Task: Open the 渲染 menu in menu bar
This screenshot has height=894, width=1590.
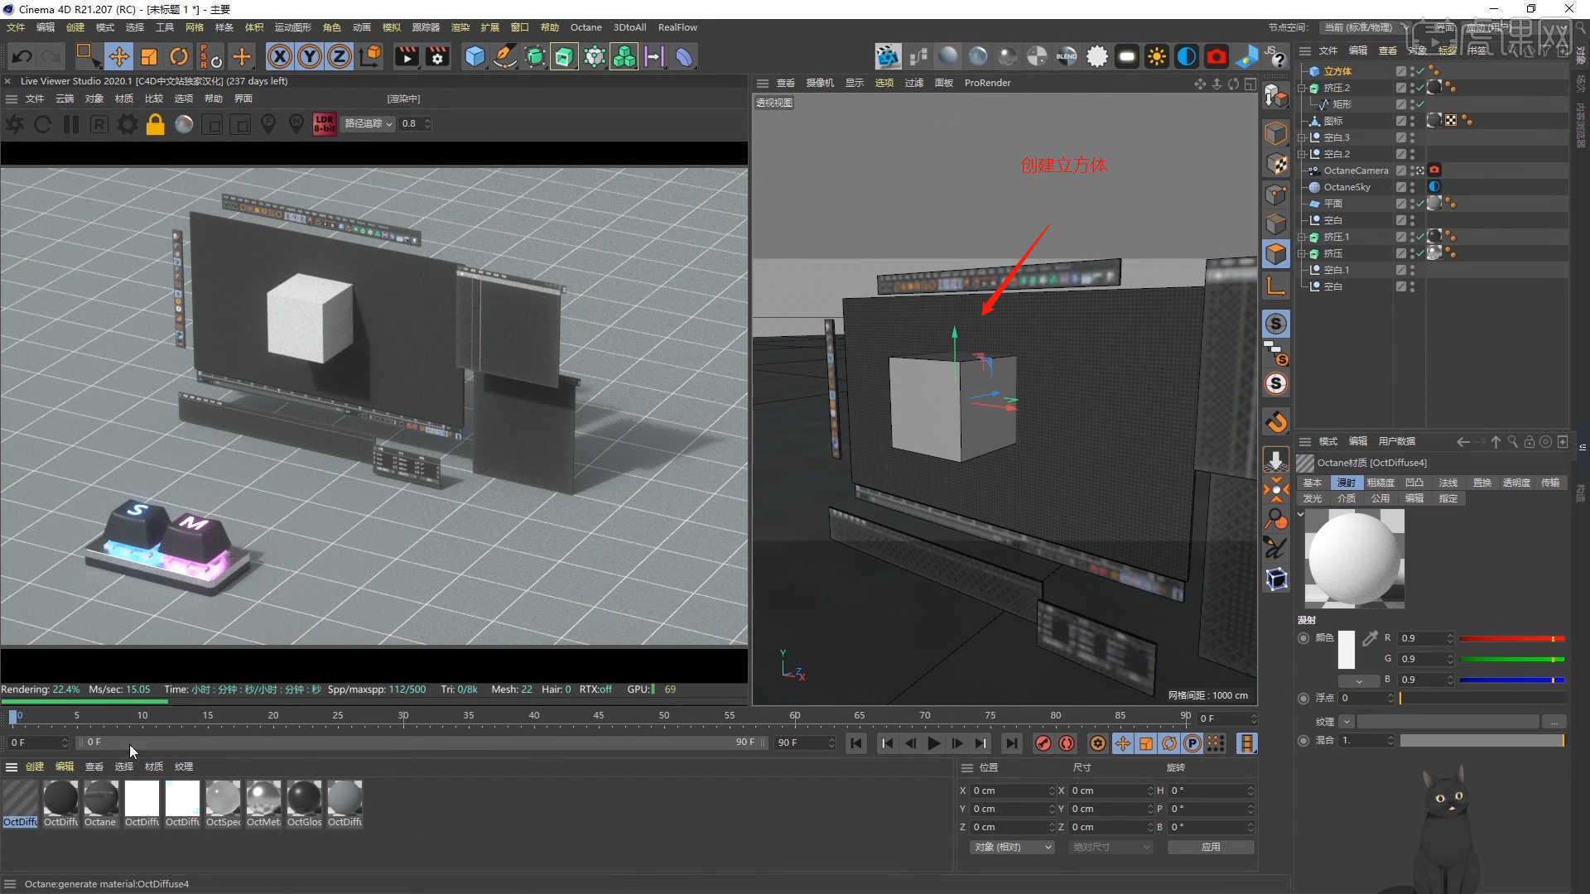Action: pos(460,27)
